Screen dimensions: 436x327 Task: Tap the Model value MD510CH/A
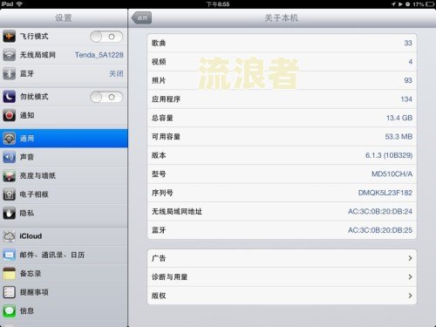click(392, 174)
